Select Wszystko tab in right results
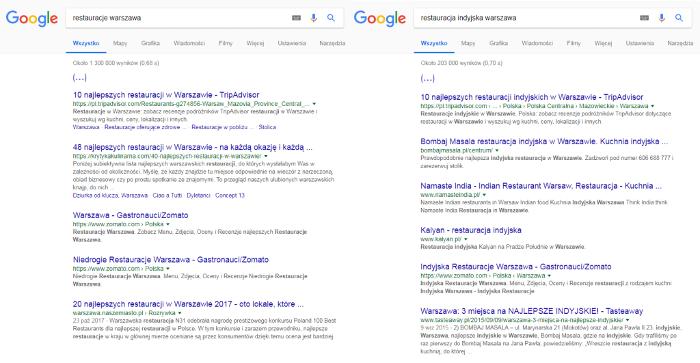 434,43
